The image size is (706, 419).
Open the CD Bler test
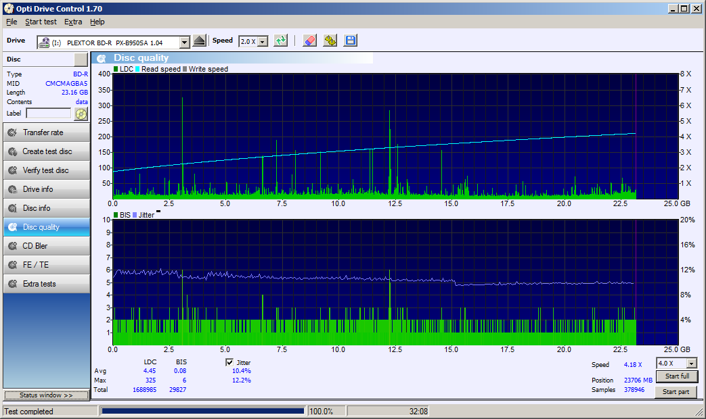[x=47, y=246]
